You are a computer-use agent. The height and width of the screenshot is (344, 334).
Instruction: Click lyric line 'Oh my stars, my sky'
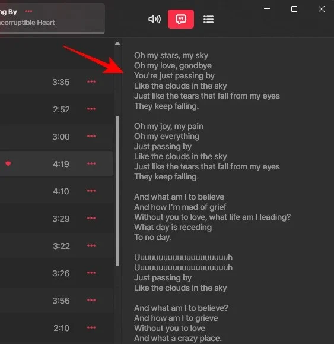[x=171, y=56]
